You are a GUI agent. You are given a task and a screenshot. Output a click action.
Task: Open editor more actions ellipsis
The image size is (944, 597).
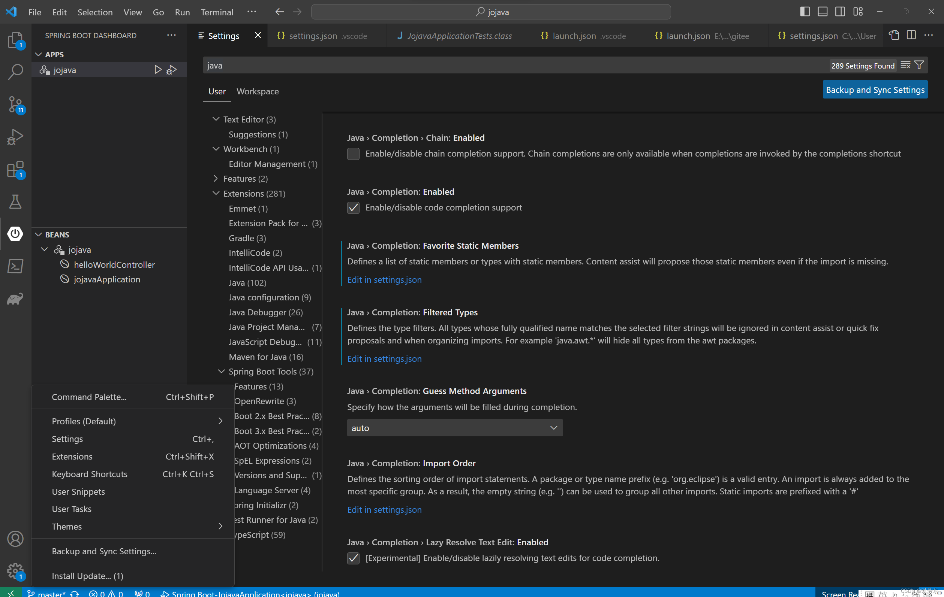(x=928, y=35)
